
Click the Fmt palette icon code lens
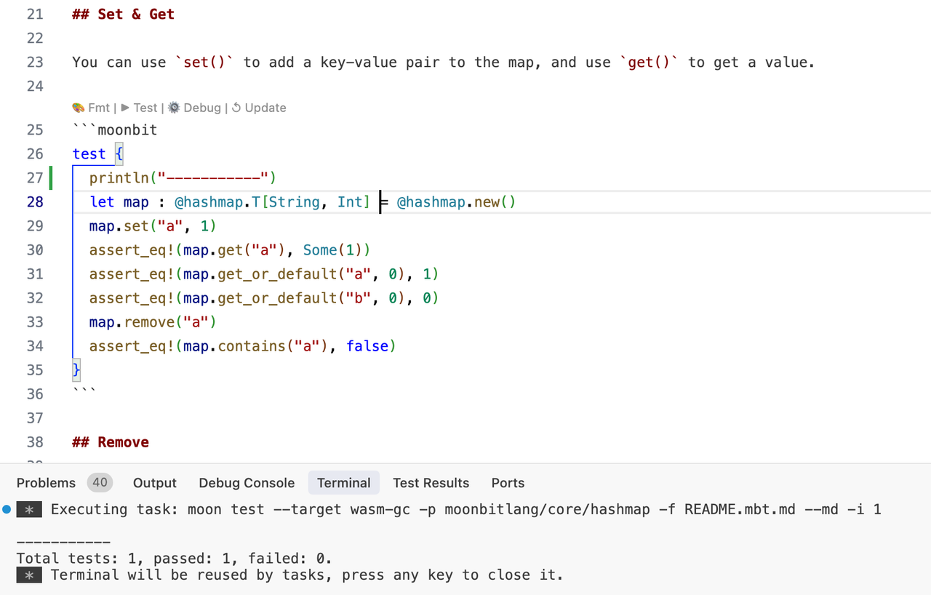[79, 108]
